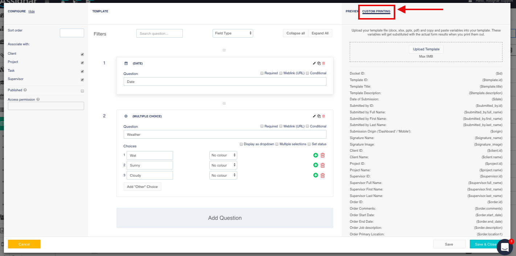The height and width of the screenshot is (256, 516).
Task: Collapse the Date question card
Action: tap(314, 63)
